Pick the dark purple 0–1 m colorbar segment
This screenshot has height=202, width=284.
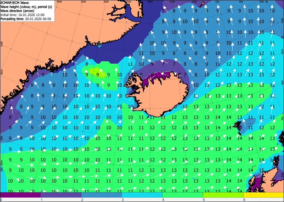20,195
